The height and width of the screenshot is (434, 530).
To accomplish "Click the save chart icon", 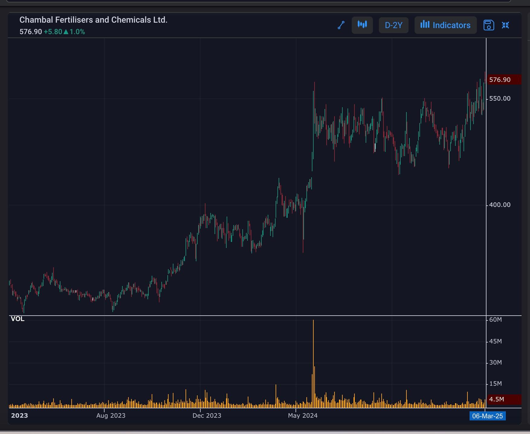I will tap(489, 25).
